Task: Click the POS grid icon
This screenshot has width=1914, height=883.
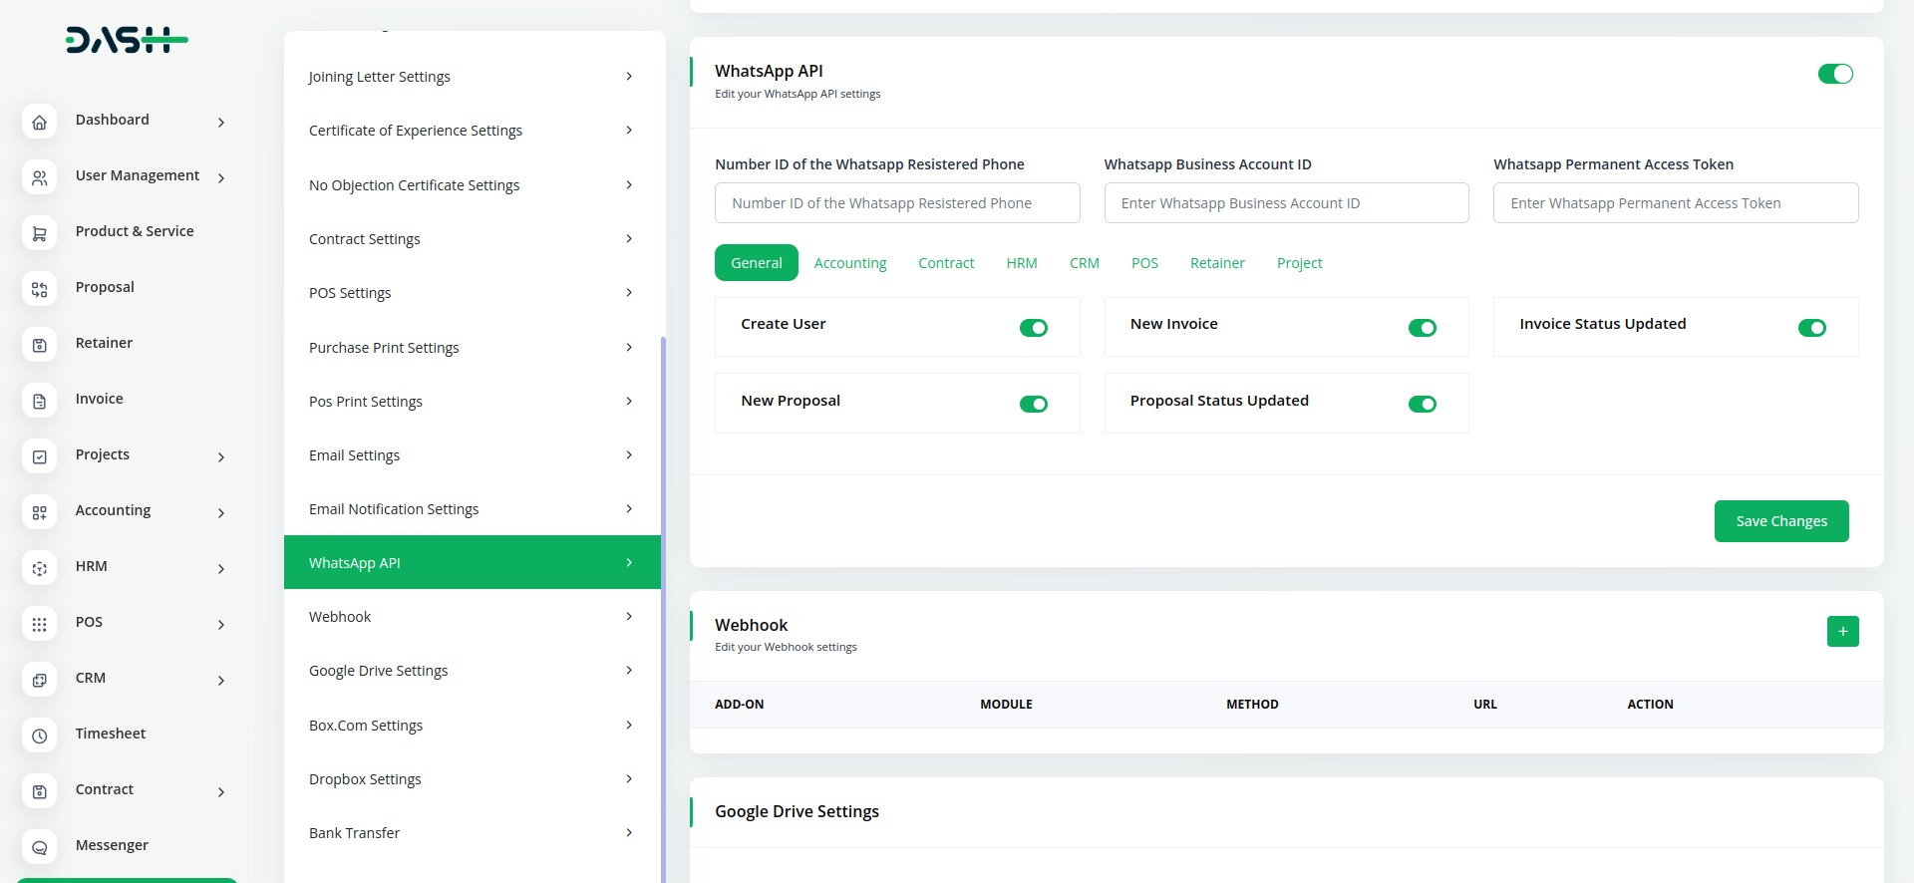Action: point(39,624)
